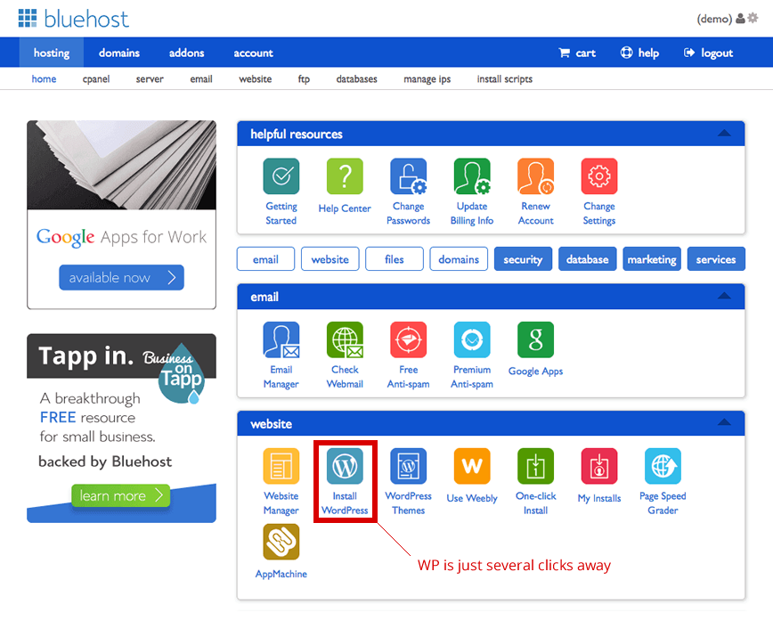
Task: Open the account gear icon in header
Action: (x=753, y=18)
